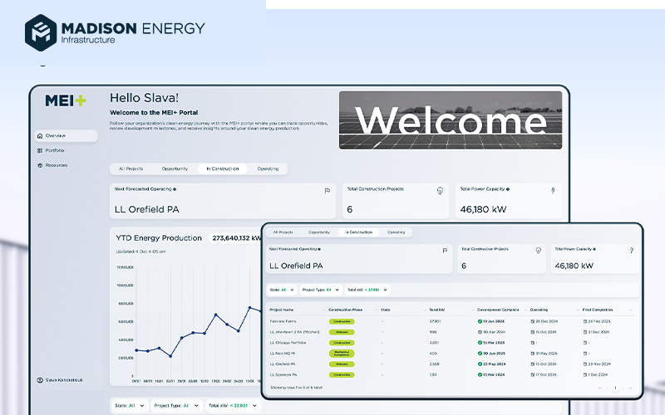Expand Construction Phase column header chevron
The height and width of the screenshot is (415, 665).
tap(377, 310)
